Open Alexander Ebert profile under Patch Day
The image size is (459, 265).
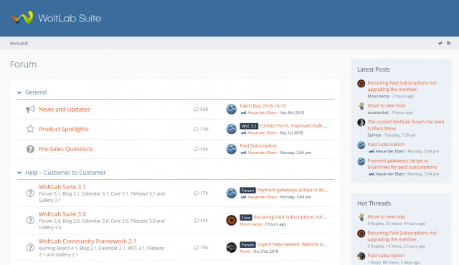pos(262,112)
